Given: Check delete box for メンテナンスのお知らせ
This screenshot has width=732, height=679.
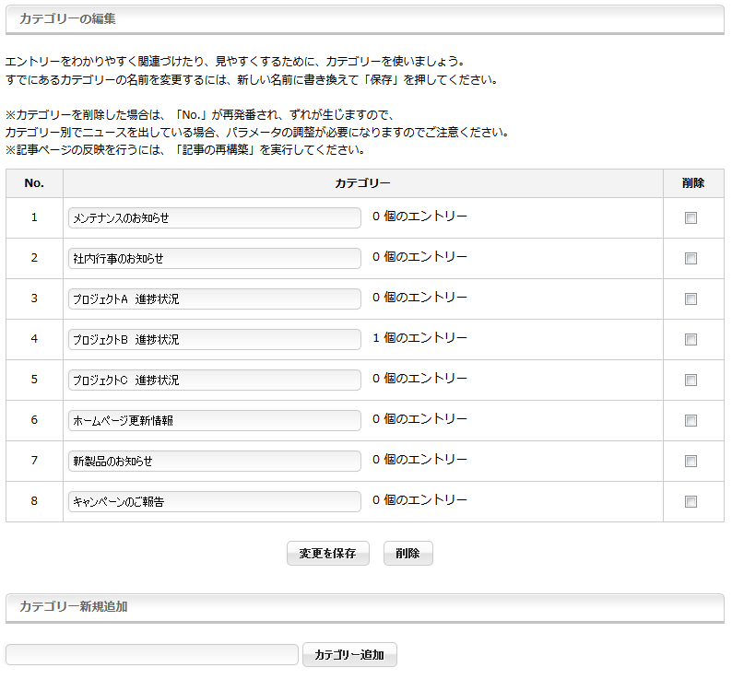Looking at the screenshot, I should (691, 218).
